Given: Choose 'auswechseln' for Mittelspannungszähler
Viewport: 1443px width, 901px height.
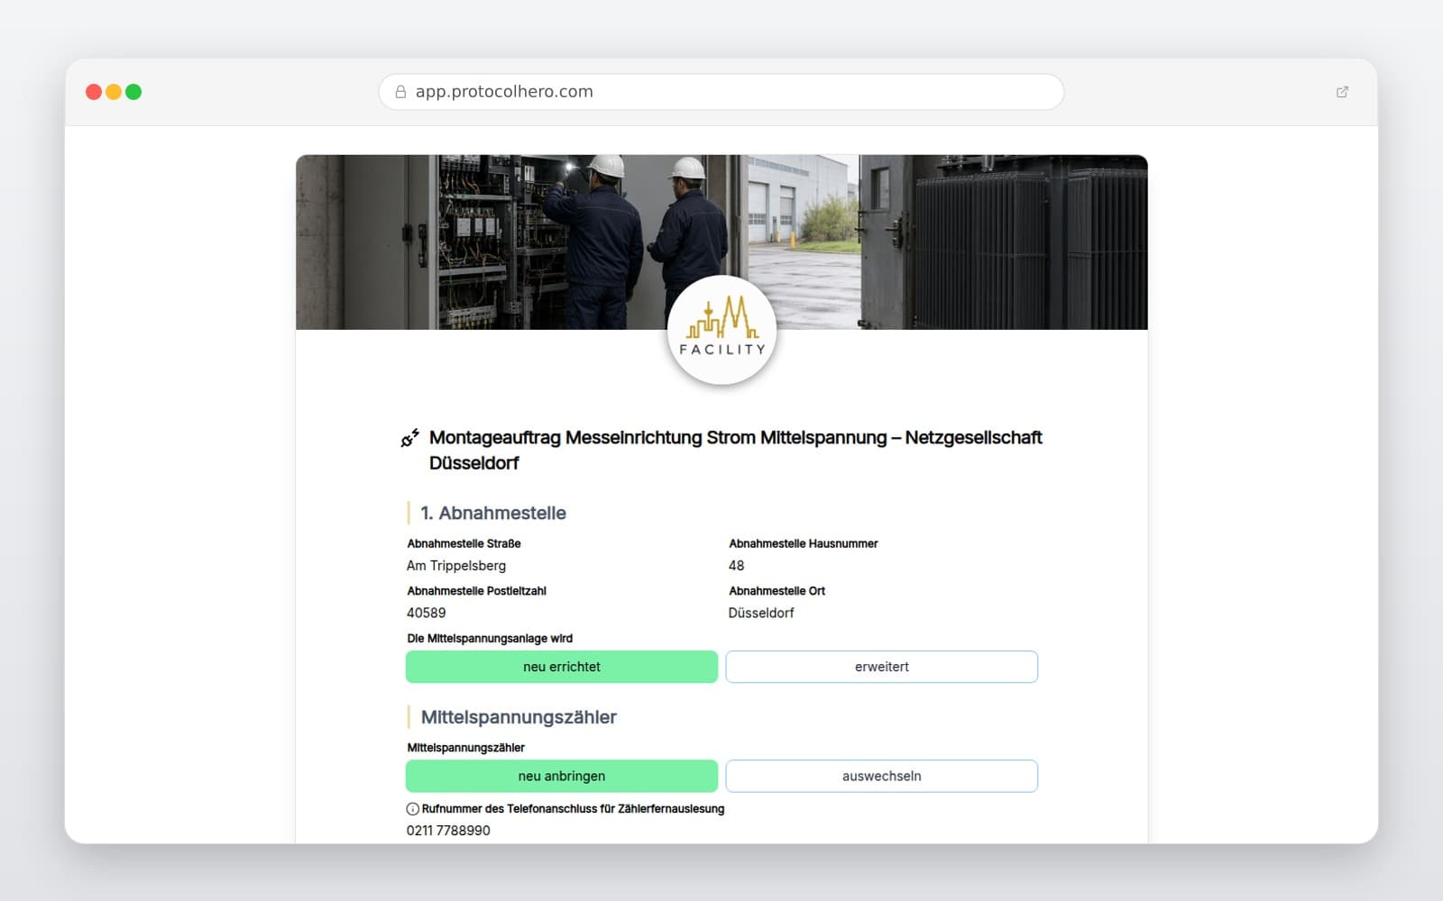Looking at the screenshot, I should tap(882, 776).
